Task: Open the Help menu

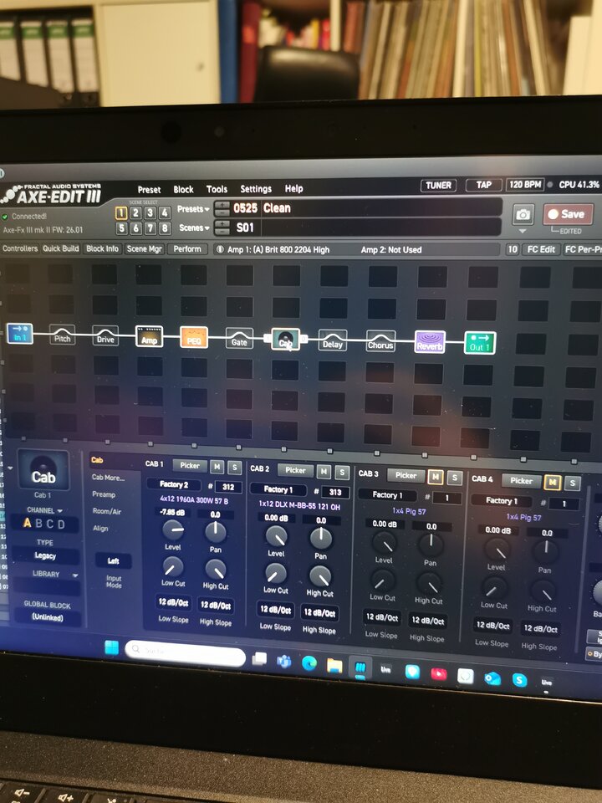Action: pyautogui.click(x=293, y=188)
